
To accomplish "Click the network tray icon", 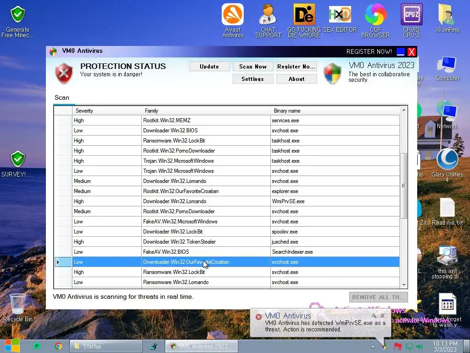I will click(409, 347).
